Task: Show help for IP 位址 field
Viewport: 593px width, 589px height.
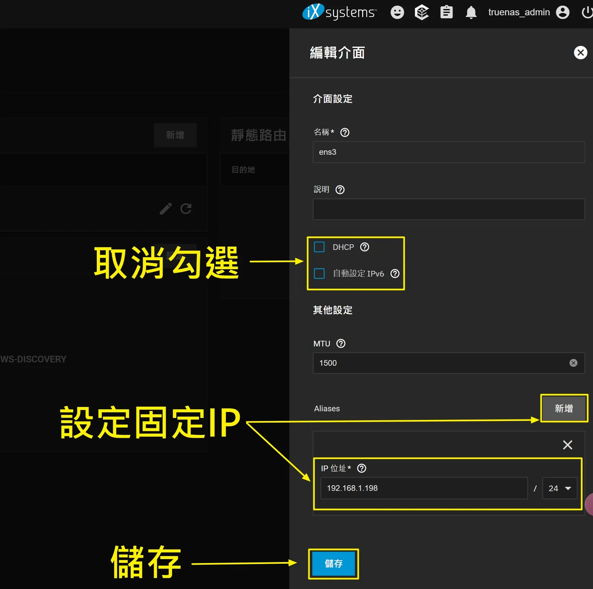Action: point(361,468)
